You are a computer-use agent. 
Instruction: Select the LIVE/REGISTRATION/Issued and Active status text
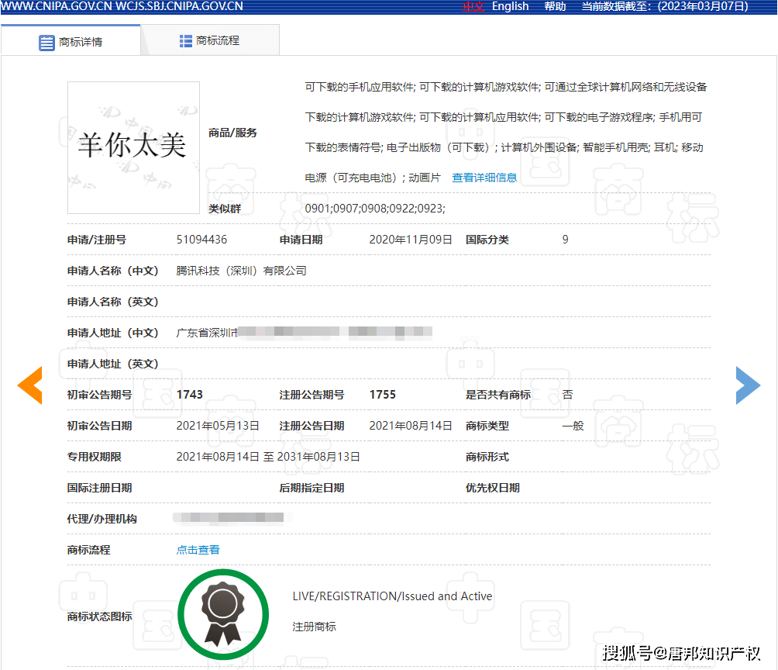point(392,596)
